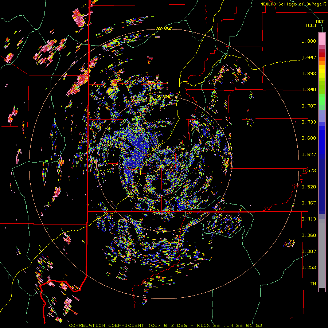
Task: Select the 1.000 scale value
Action: coord(309,41)
